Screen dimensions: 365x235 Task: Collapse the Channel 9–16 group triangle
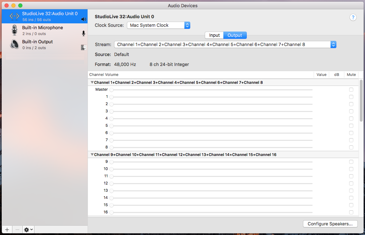click(92, 155)
